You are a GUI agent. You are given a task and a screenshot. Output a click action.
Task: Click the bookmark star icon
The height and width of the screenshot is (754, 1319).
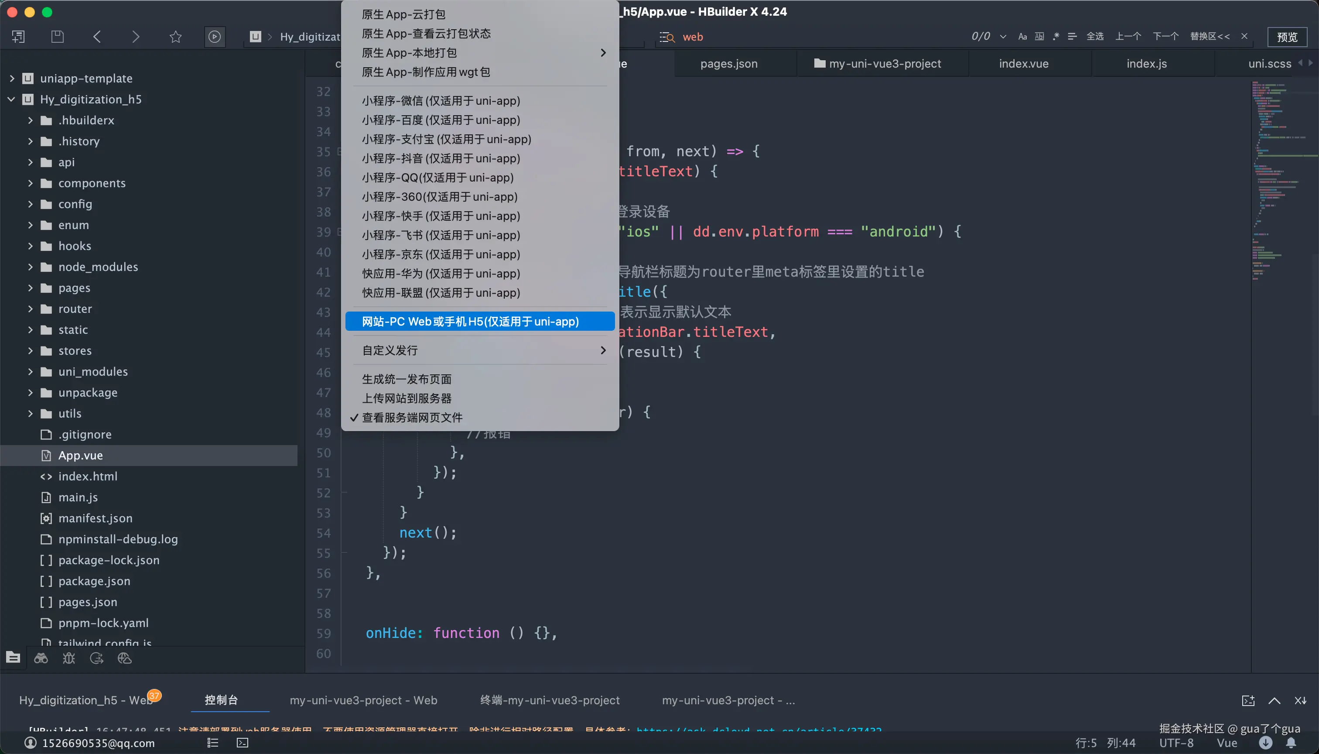tap(175, 36)
